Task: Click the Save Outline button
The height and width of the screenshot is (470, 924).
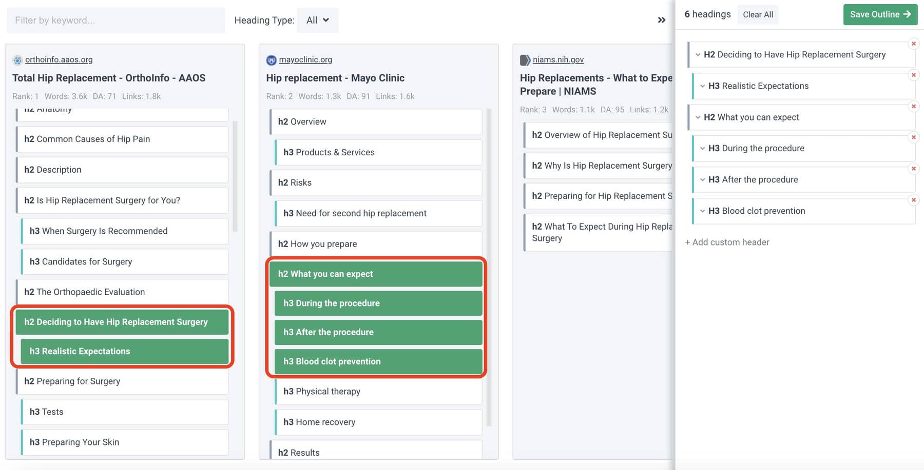Action: coord(880,15)
